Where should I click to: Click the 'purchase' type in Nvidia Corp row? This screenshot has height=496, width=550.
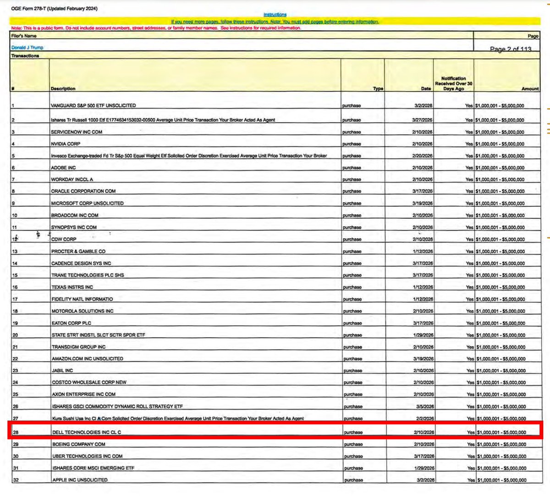tap(352, 144)
